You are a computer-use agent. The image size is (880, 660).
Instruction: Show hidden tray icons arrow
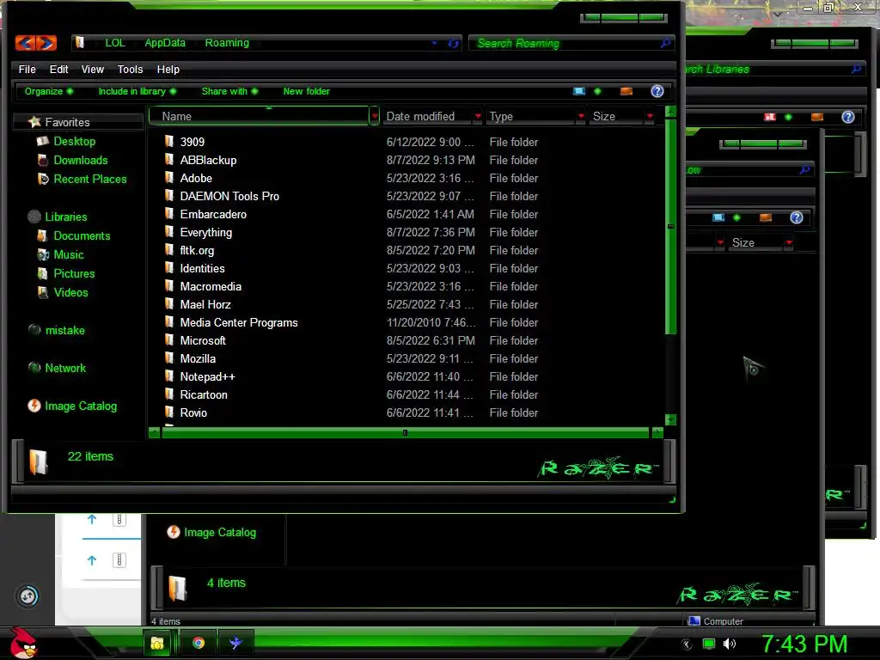[687, 645]
